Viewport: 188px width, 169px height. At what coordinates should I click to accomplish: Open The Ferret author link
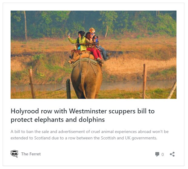[31, 154]
